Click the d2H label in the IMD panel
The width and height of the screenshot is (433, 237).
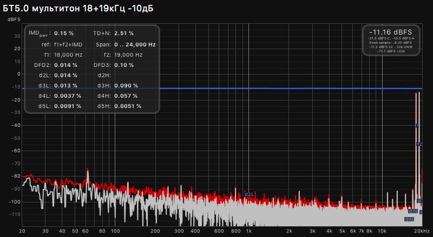104,76
